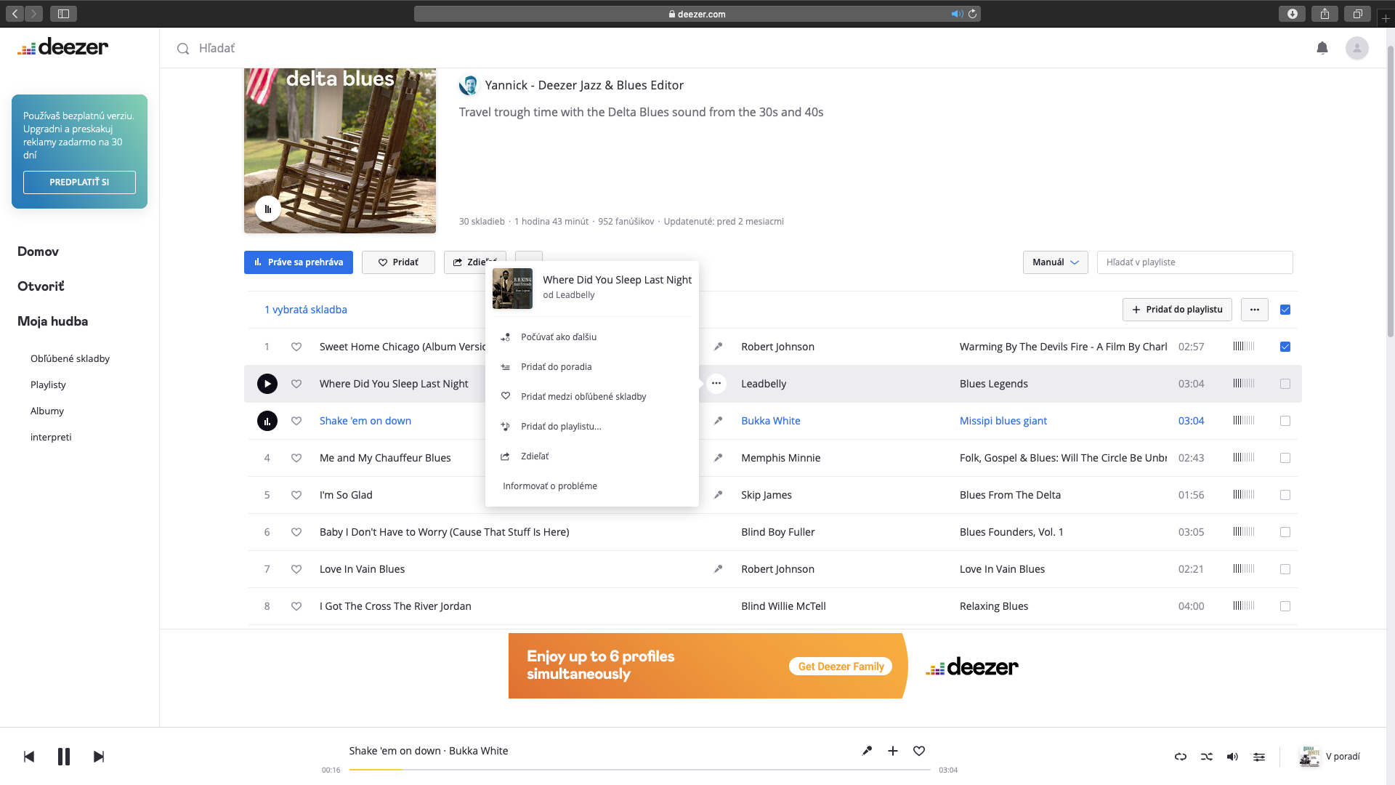Viewport: 1395px width, 785px height.
Task: Add current track with plus icon
Action: [x=893, y=751]
